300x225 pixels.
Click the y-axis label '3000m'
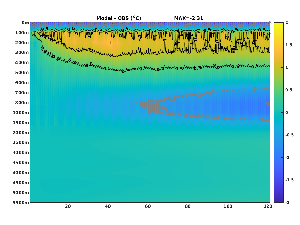(21, 152)
